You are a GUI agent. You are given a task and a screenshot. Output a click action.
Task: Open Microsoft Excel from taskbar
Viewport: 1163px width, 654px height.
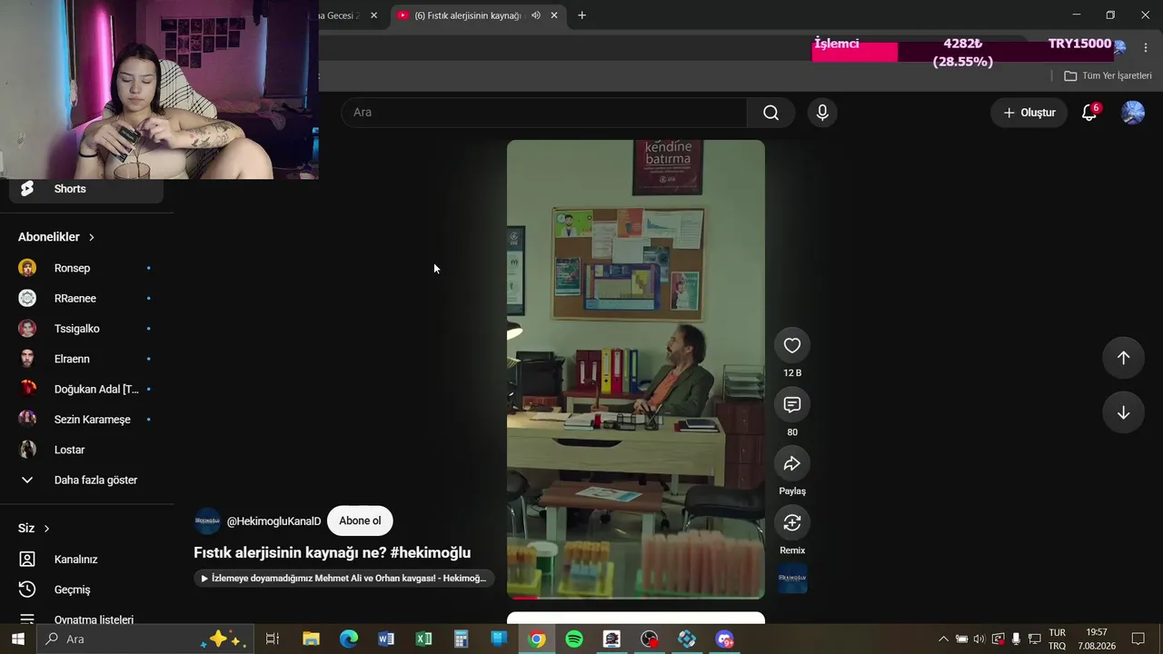point(423,639)
